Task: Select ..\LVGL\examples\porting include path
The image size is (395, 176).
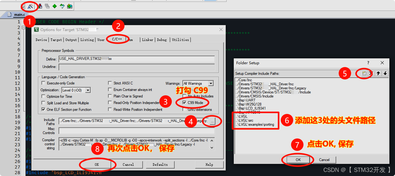Action: click(x=255, y=124)
